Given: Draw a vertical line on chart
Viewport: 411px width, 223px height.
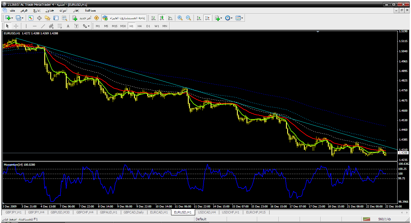Looking at the screenshot, I should (x=26, y=26).
